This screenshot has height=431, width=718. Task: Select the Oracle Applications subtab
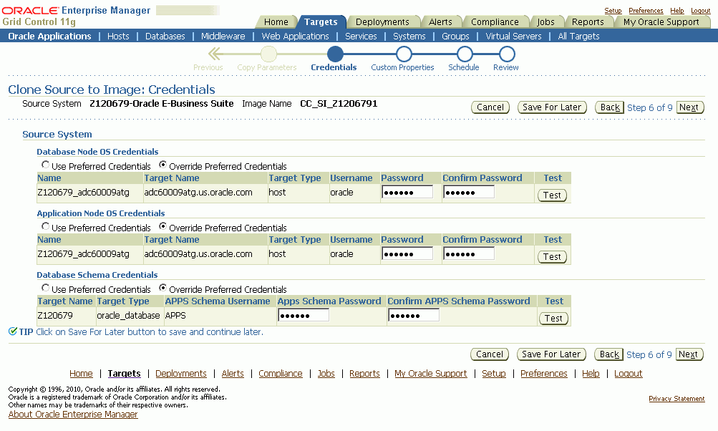(49, 37)
